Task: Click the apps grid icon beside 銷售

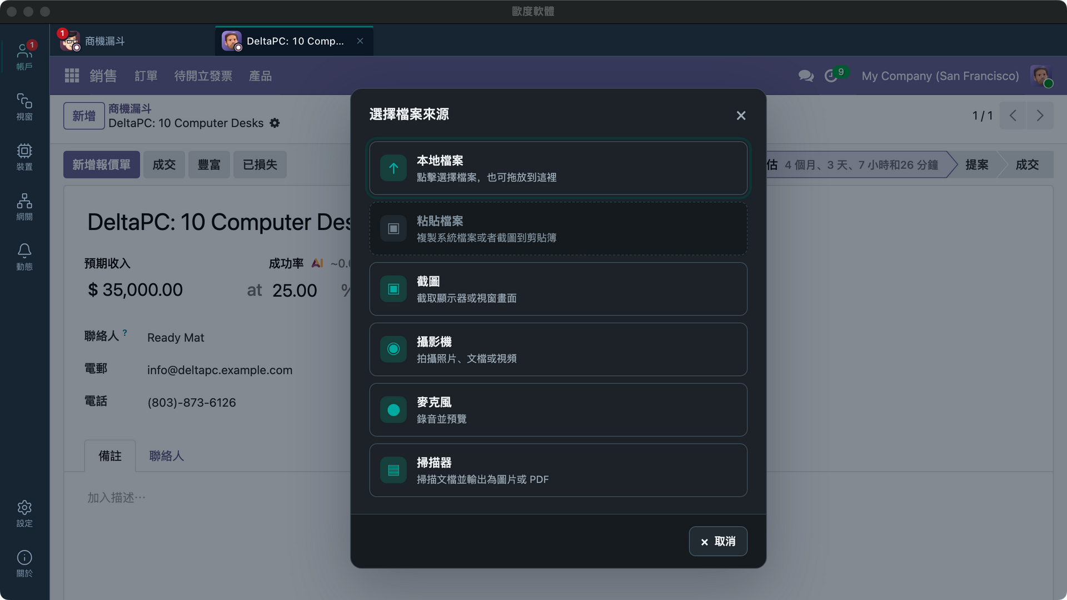Action: [72, 76]
